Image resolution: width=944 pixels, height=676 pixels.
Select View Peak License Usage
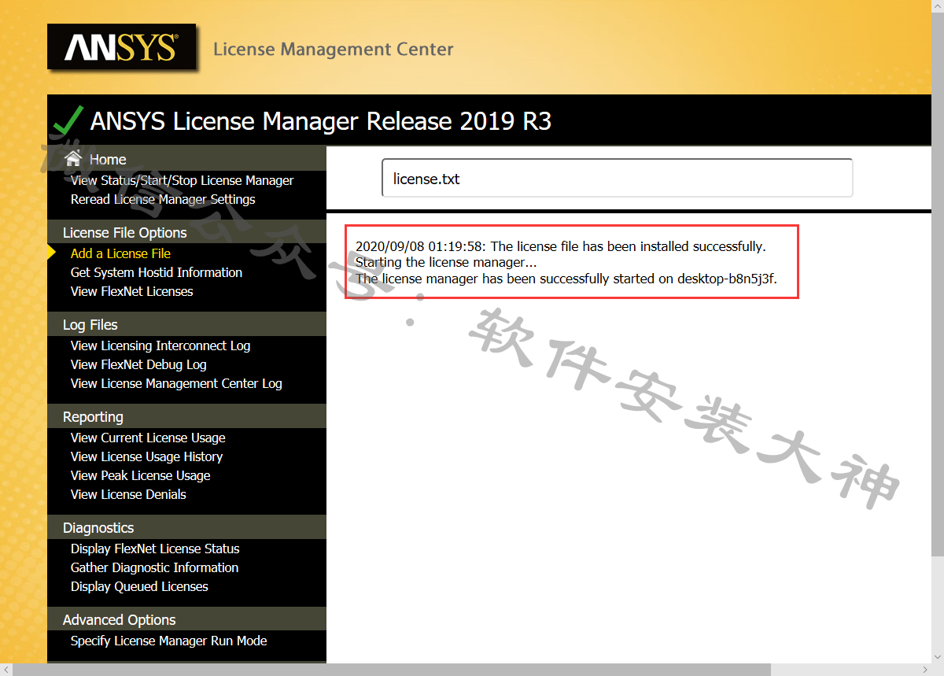point(140,475)
